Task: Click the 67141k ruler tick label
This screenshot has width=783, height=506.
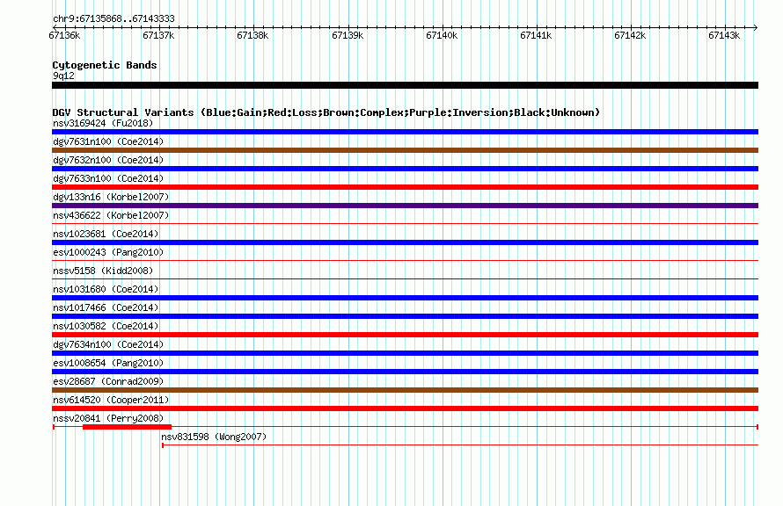Action: click(x=536, y=35)
